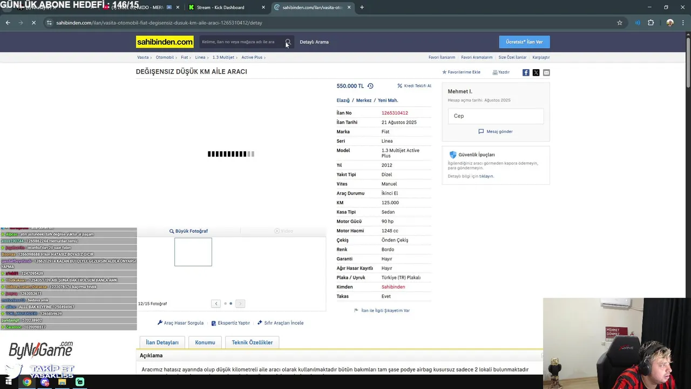
Task: Go back with browser back arrow
Action: pyautogui.click(x=8, y=23)
